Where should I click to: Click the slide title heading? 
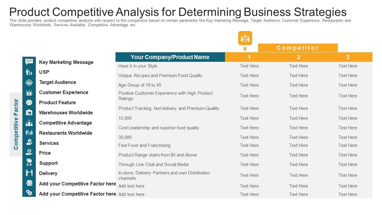click(x=178, y=12)
